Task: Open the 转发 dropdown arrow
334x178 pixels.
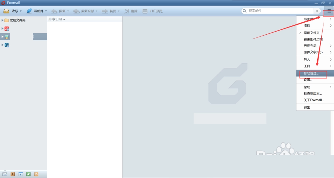Action: coord(119,11)
